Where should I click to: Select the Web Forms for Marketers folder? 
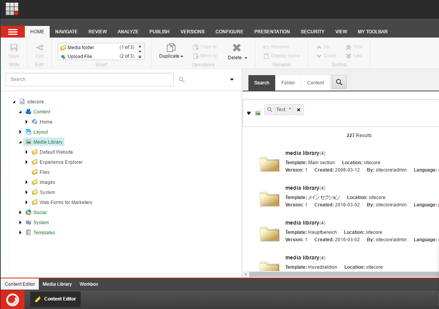pyautogui.click(x=66, y=203)
